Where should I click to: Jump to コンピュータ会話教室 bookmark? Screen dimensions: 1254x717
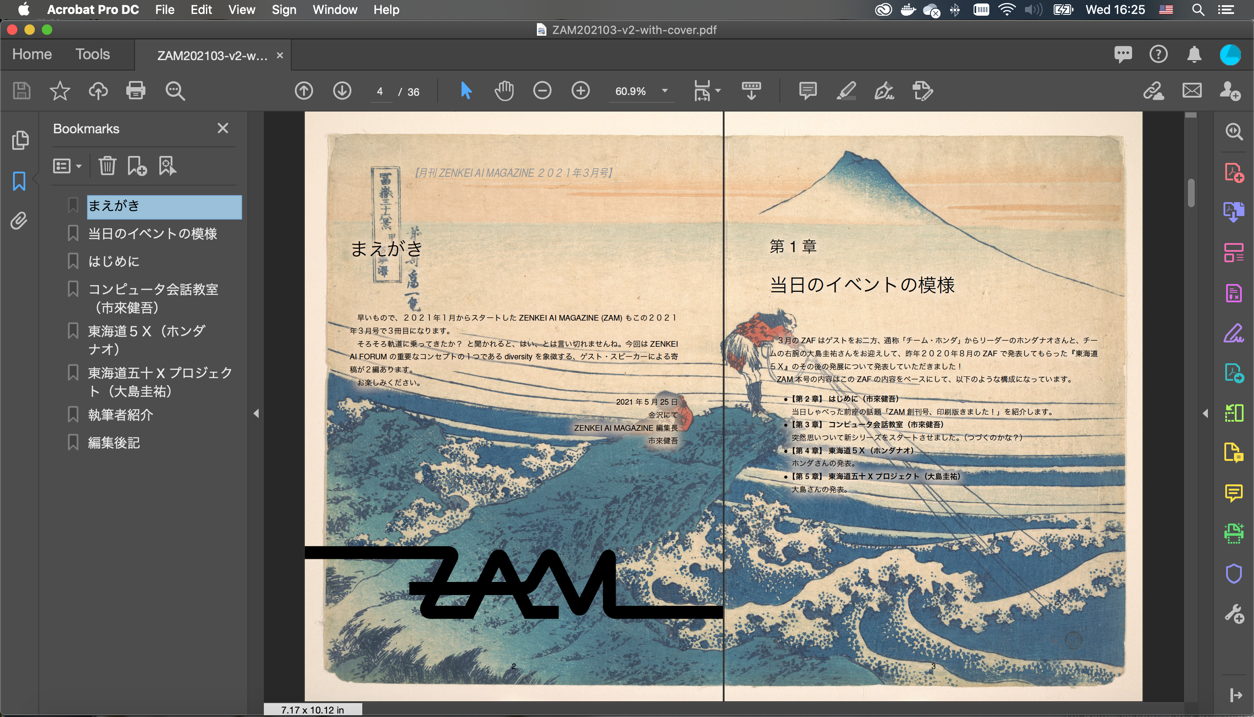click(x=152, y=298)
